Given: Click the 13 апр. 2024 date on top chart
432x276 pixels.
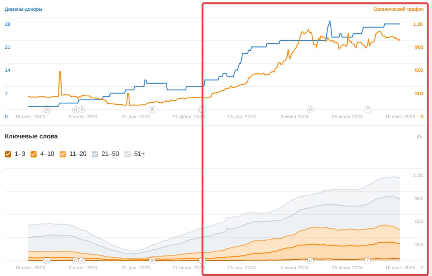Looking at the screenshot, I should (x=241, y=117).
